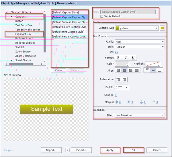Open the dropdown arrow beside Import

pos(67,150)
